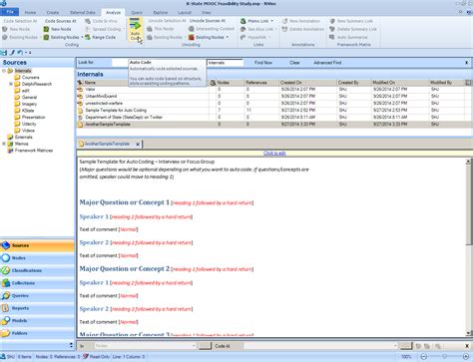Click the Delete Summary Link icon
The height and width of the screenshot is (362, 473).
point(332,29)
